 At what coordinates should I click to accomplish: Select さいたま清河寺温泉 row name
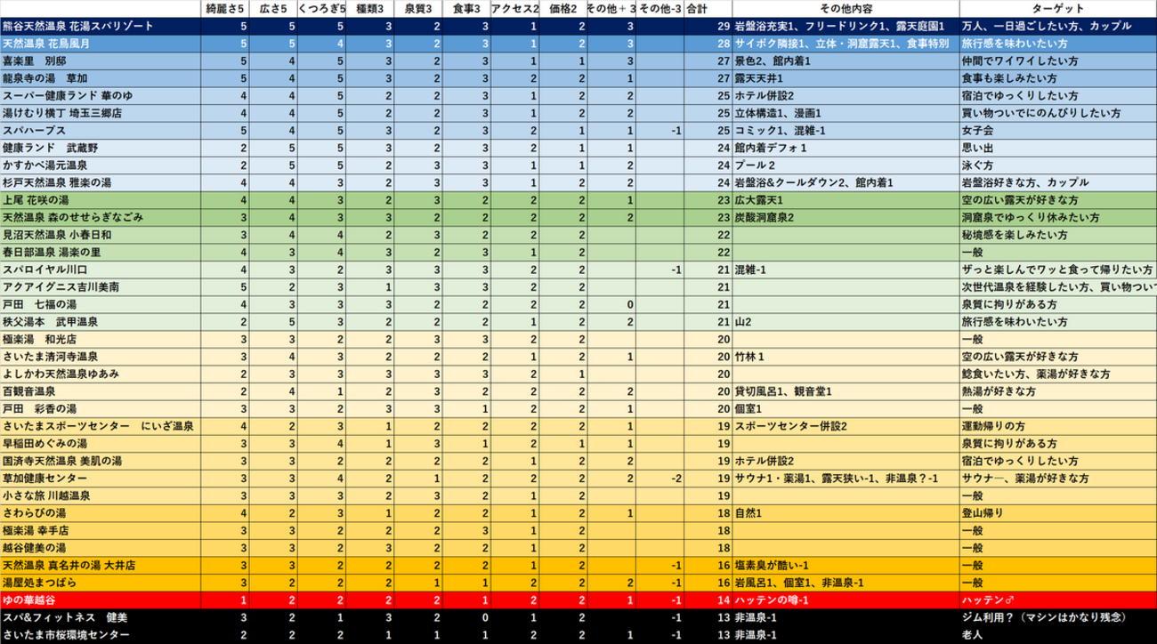tap(101, 357)
